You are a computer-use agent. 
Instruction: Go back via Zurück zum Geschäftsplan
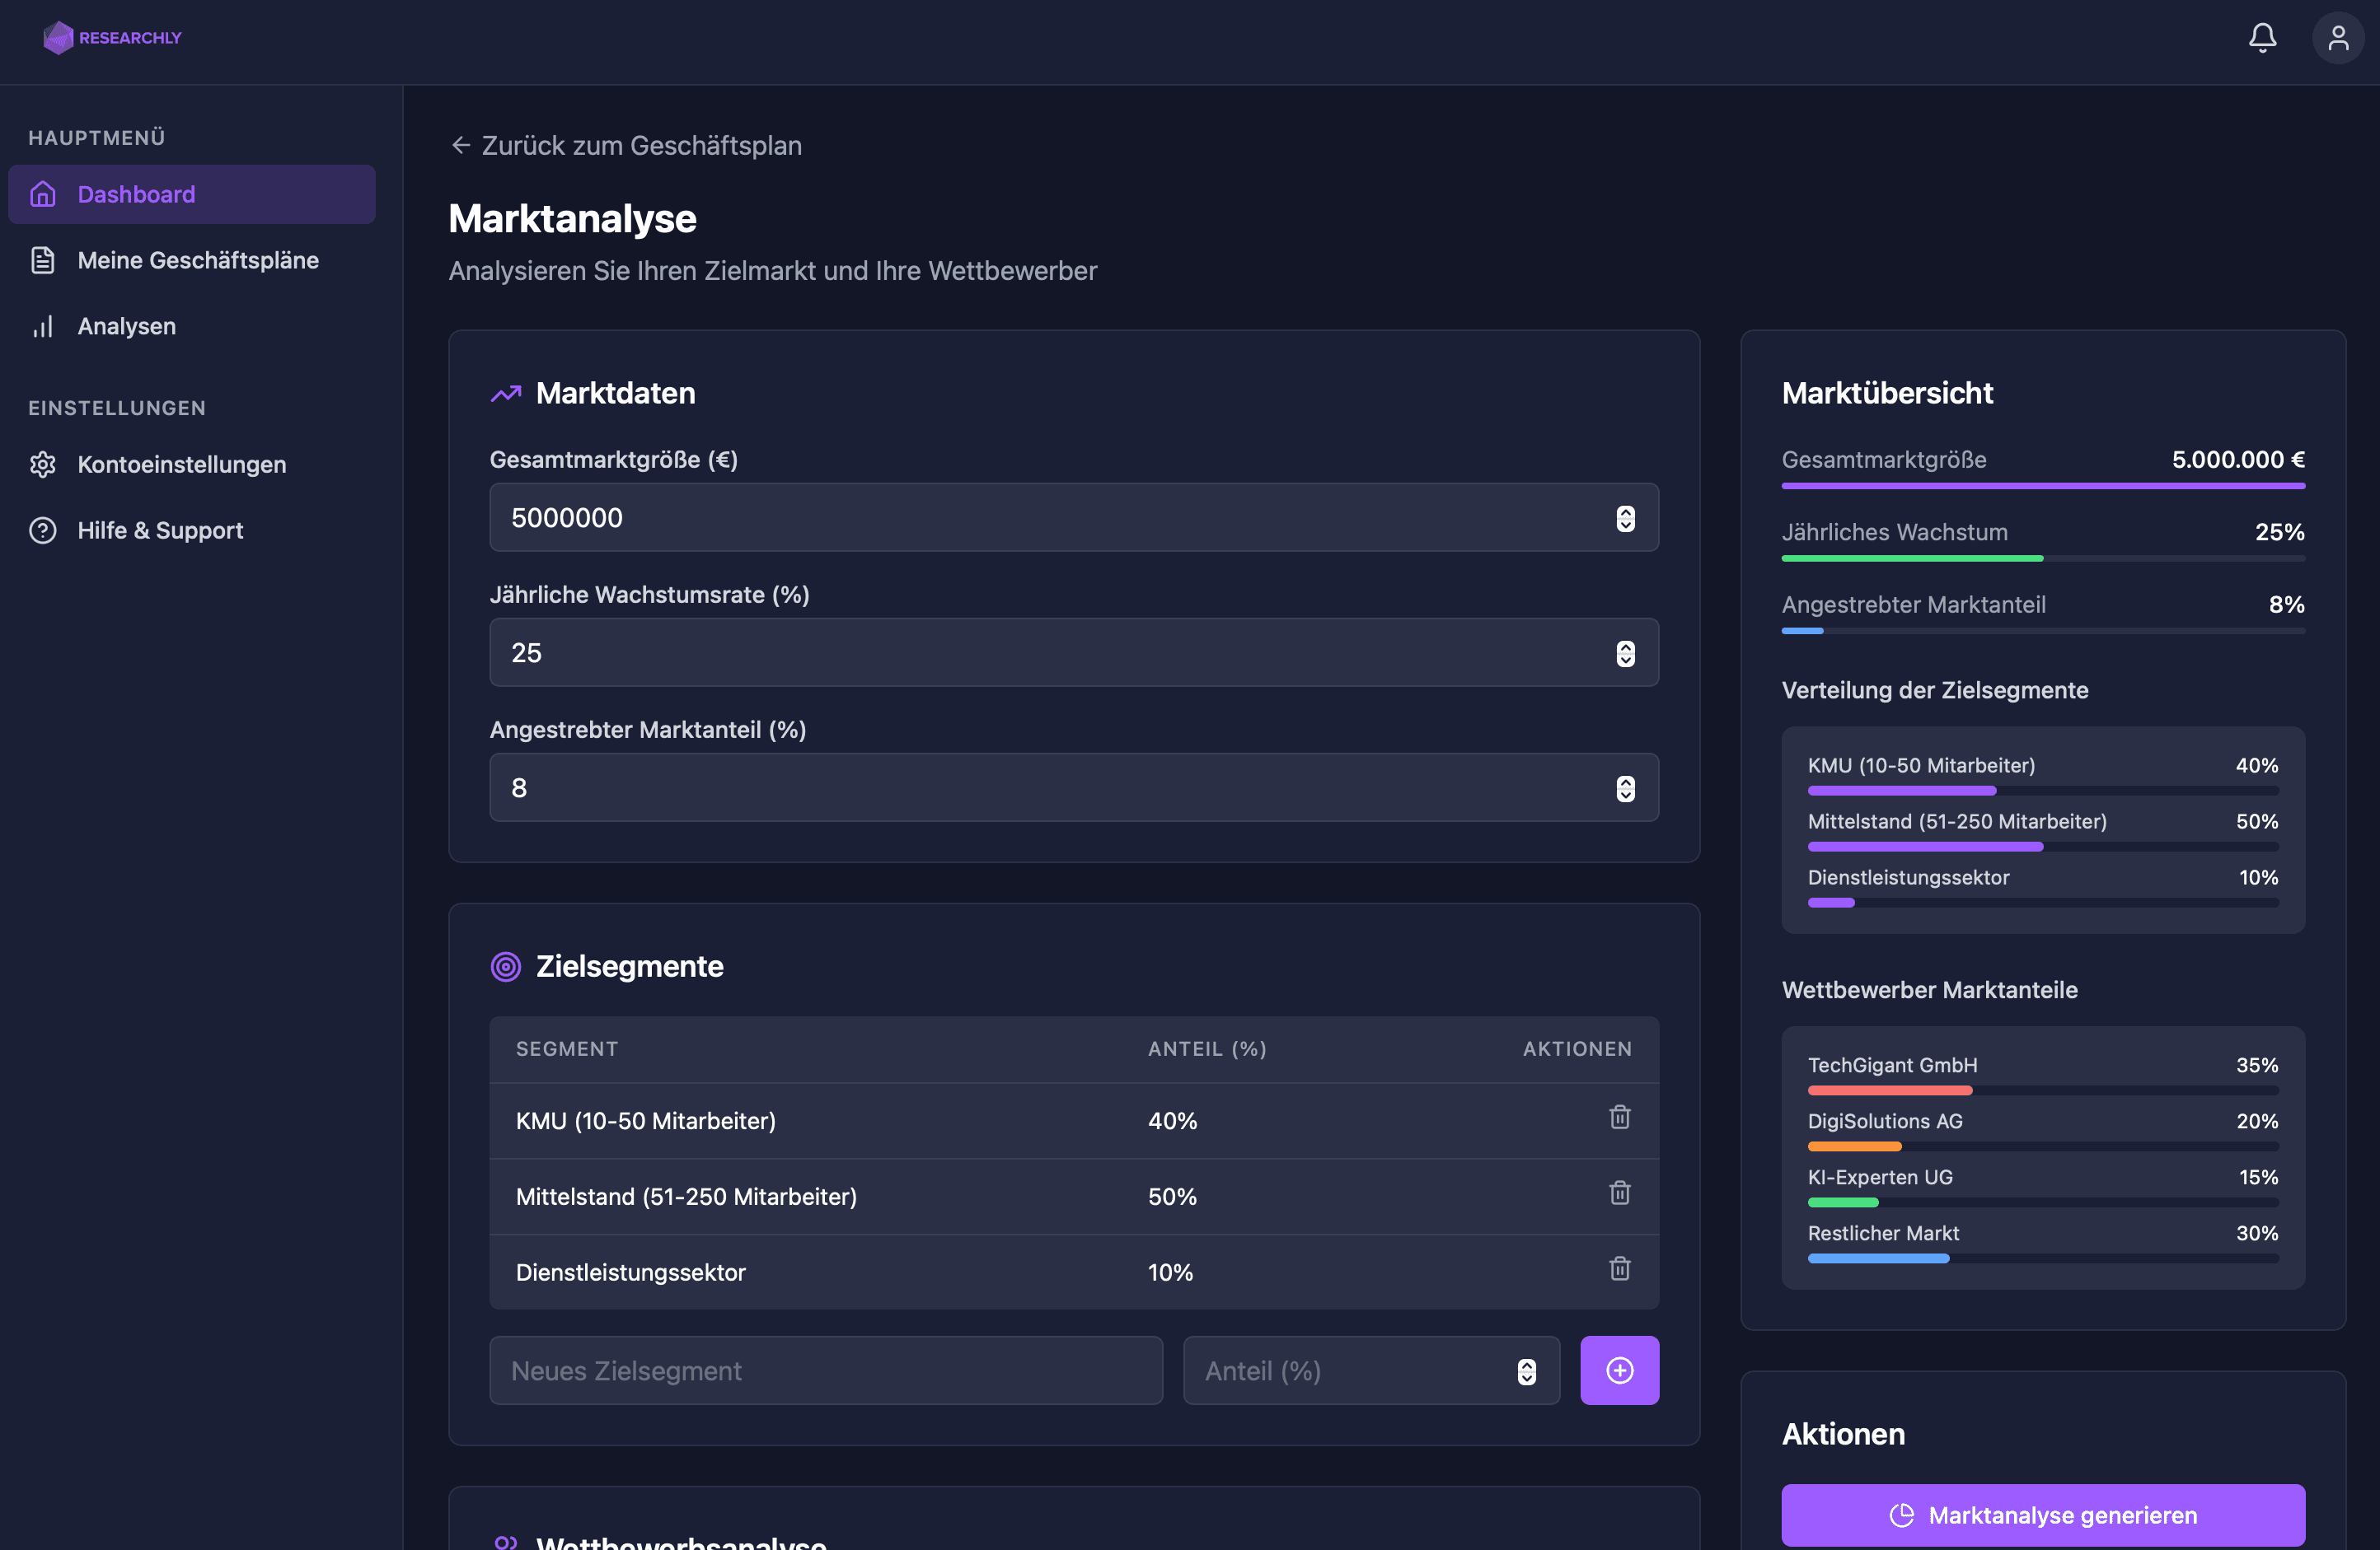626,146
